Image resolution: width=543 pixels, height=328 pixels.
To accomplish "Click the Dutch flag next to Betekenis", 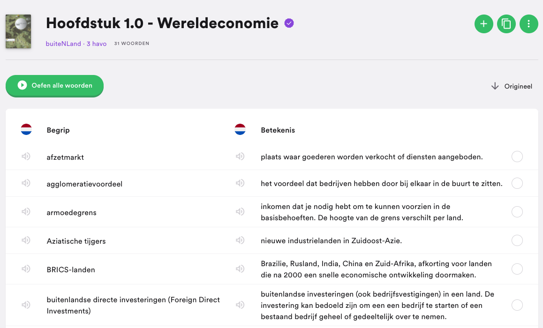I will click(240, 129).
